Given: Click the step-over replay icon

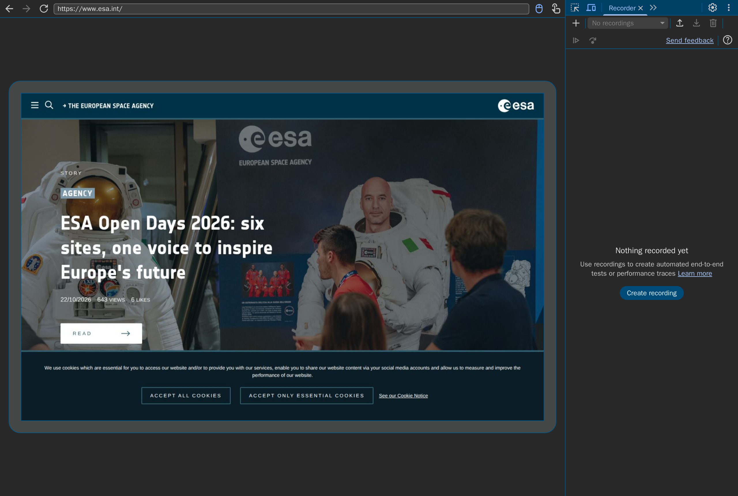Looking at the screenshot, I should click(593, 40).
